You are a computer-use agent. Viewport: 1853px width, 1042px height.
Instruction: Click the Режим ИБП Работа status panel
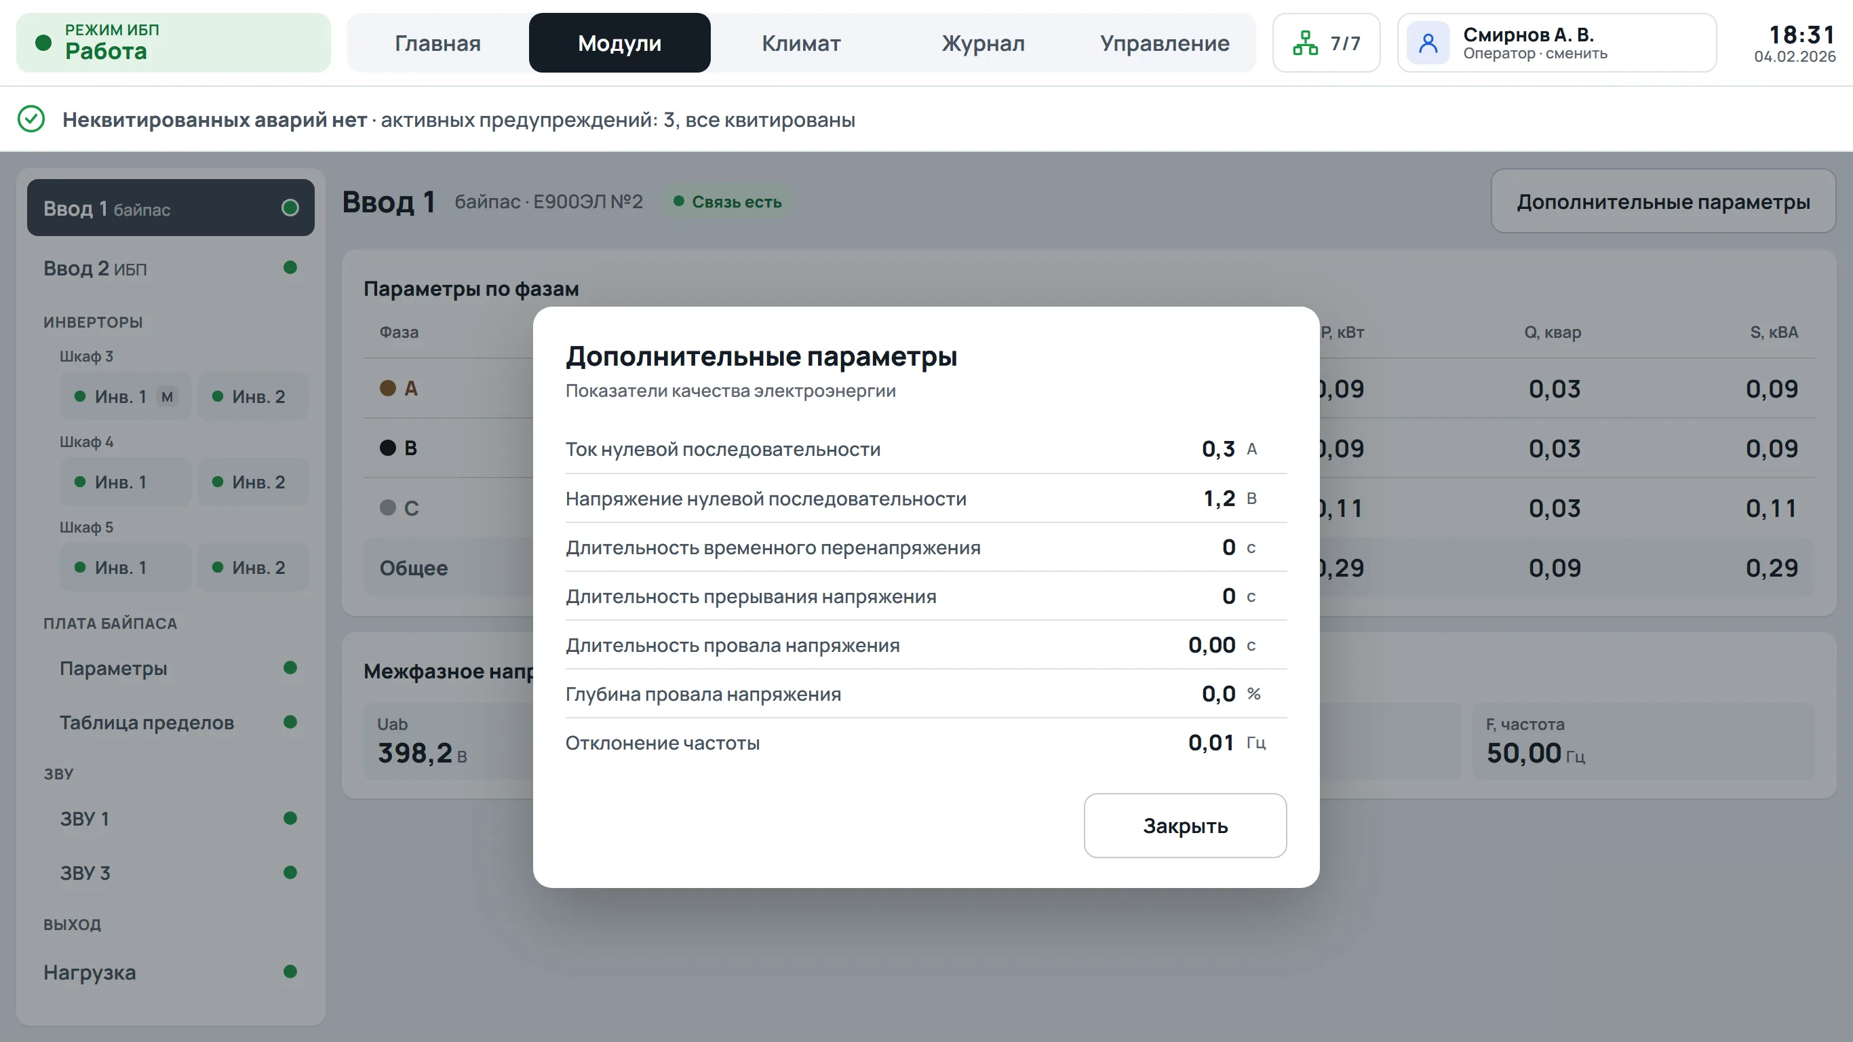(174, 43)
